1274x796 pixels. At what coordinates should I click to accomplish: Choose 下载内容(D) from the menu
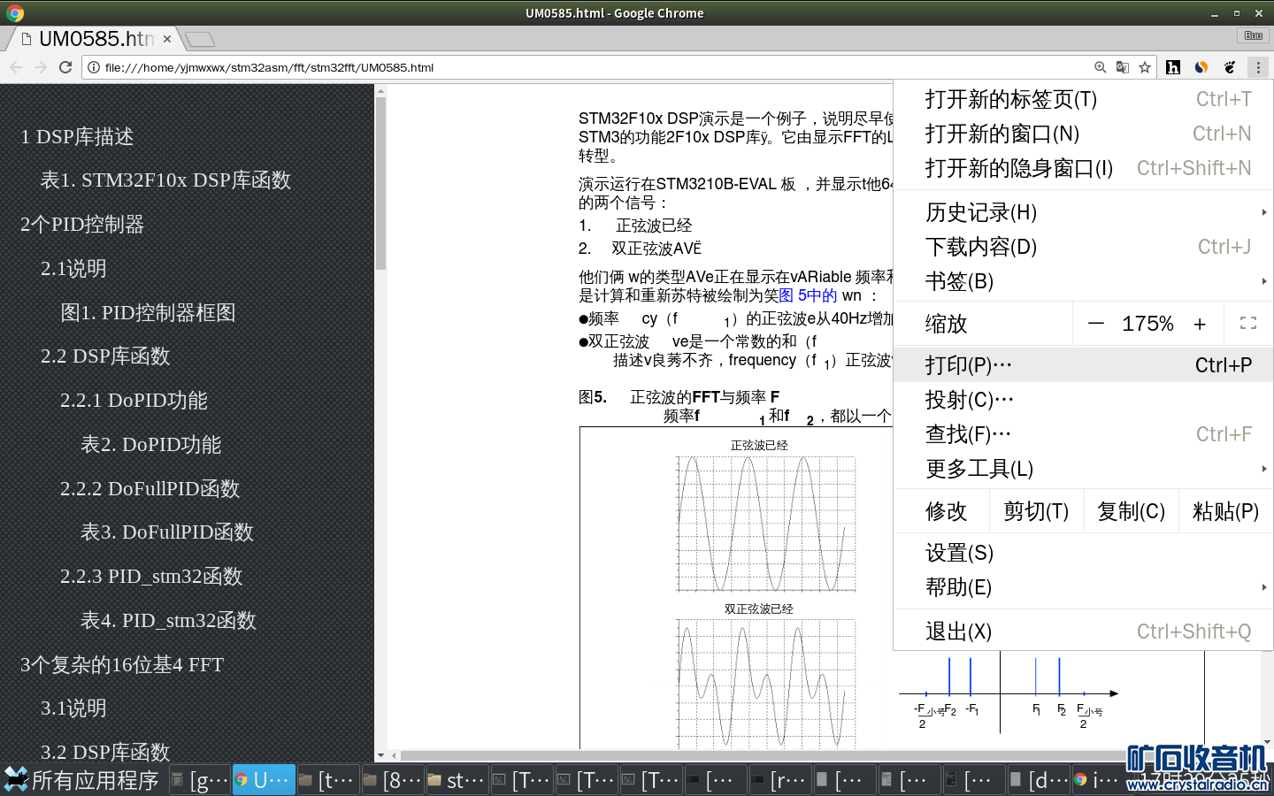tap(1083, 247)
